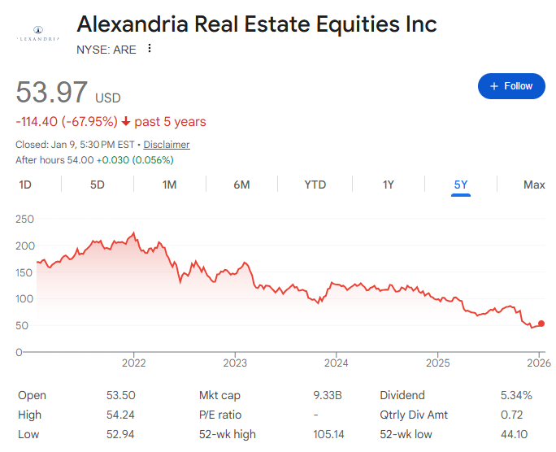Click the plus Follow button
This screenshot has width=556, height=452.
[x=511, y=86]
